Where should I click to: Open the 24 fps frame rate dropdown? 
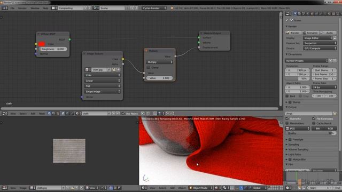click(324, 87)
